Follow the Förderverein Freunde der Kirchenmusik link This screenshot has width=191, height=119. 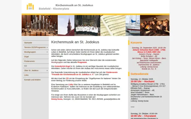84,73
